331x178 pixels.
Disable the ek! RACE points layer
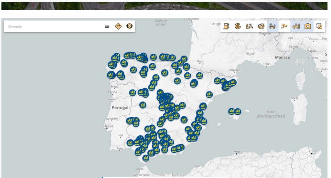click(x=296, y=26)
